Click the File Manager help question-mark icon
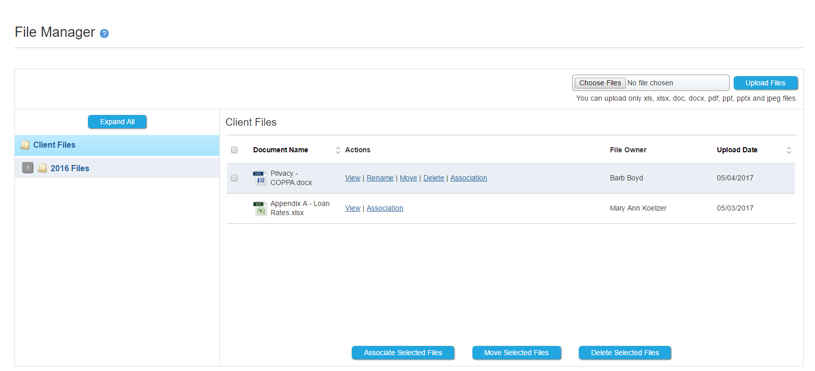 click(104, 34)
